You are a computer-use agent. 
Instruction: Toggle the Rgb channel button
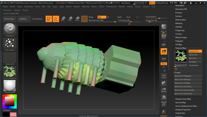[102, 17]
